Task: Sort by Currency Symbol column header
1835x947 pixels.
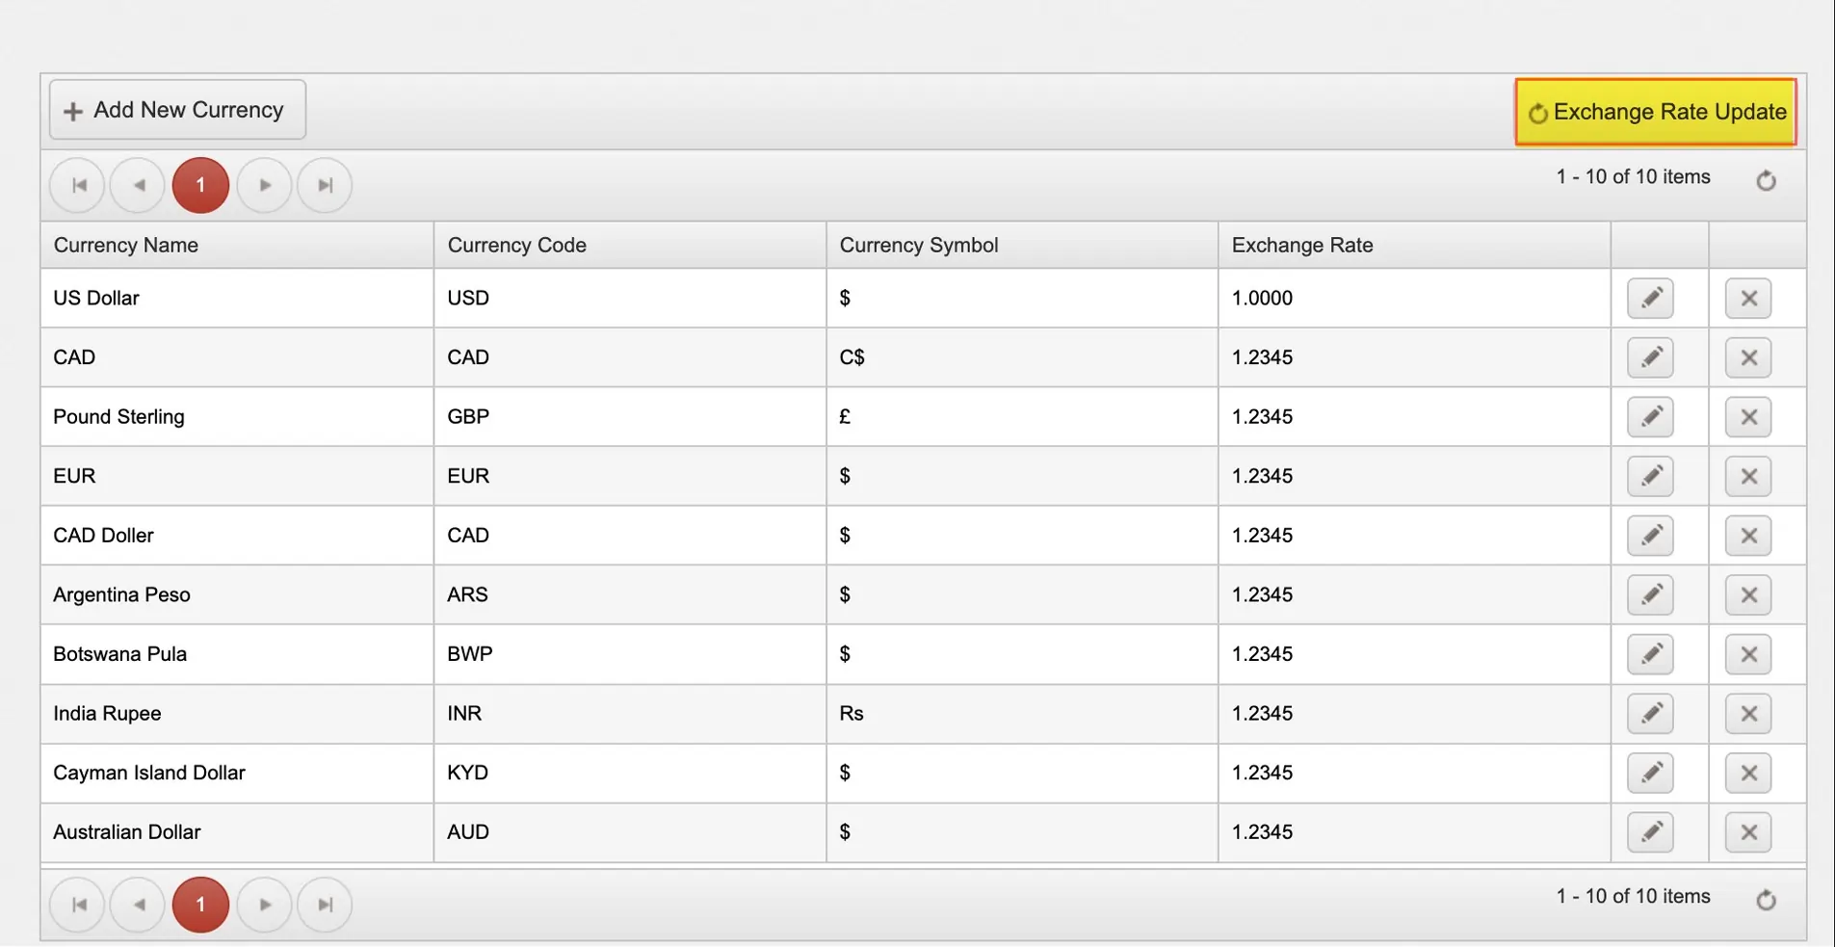Action: [x=1022, y=245]
